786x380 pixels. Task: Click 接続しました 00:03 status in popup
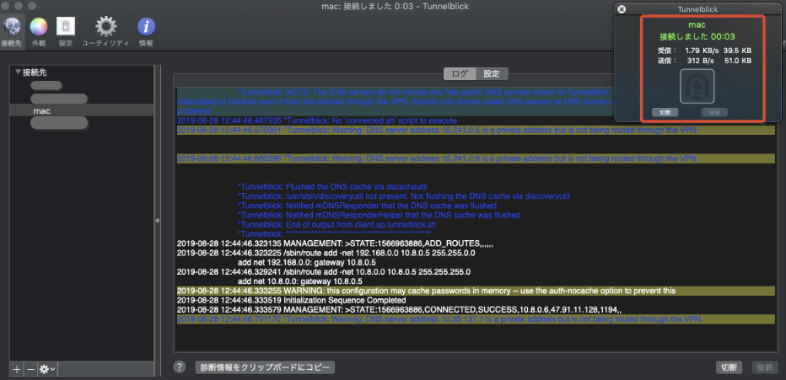point(697,36)
